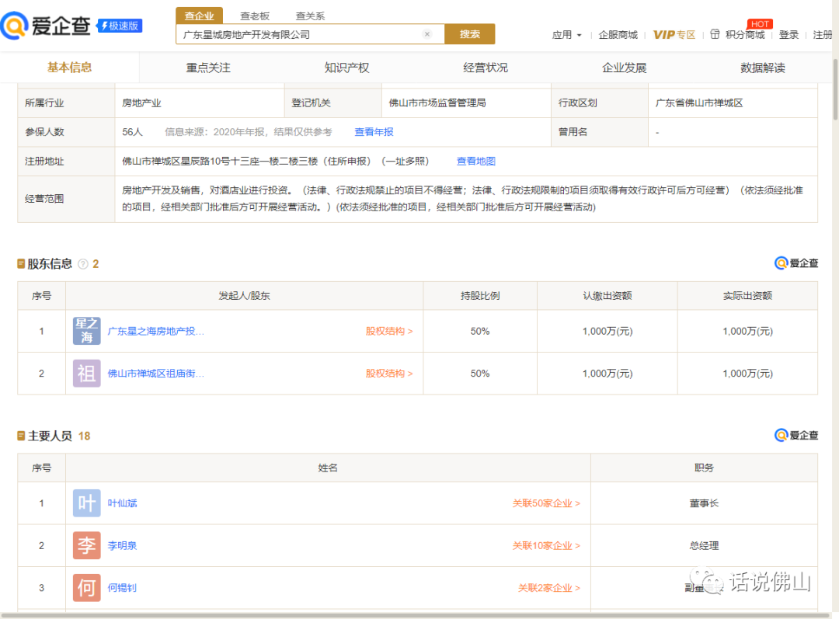Viewport: 839px width, 619px height.
Task: Click the 李 avatar for 李明泉
Action: tap(87, 545)
